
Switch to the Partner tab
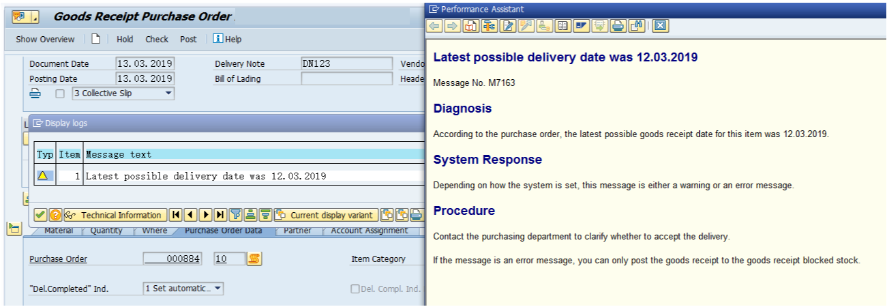tap(297, 231)
